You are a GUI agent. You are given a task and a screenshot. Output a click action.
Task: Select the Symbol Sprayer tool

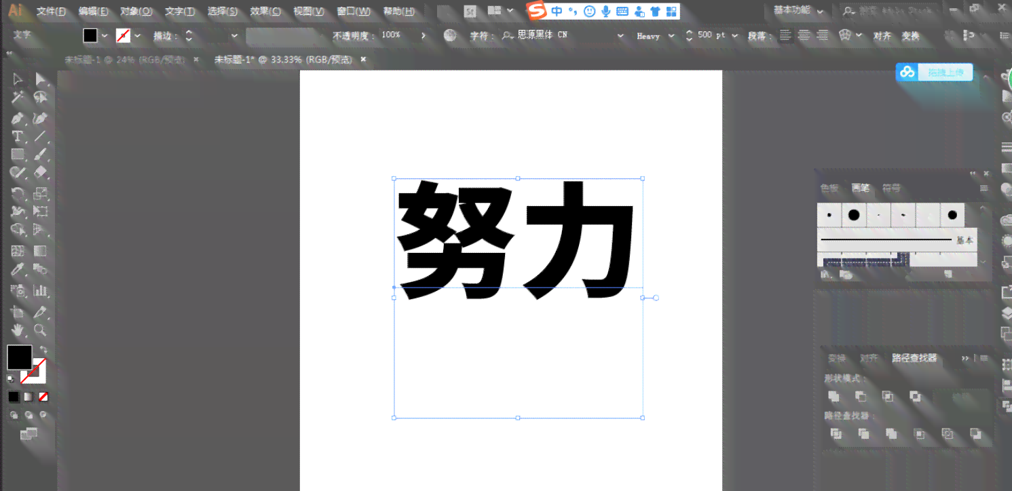18,290
